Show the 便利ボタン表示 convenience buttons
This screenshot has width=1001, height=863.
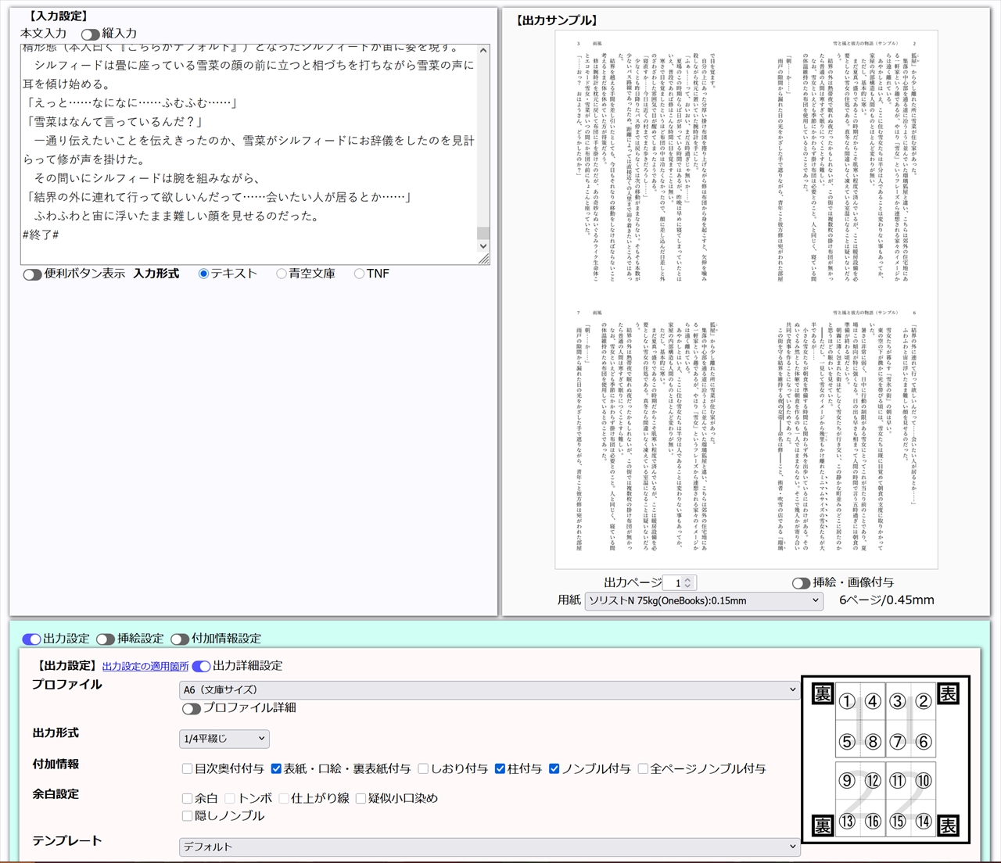[x=33, y=274]
